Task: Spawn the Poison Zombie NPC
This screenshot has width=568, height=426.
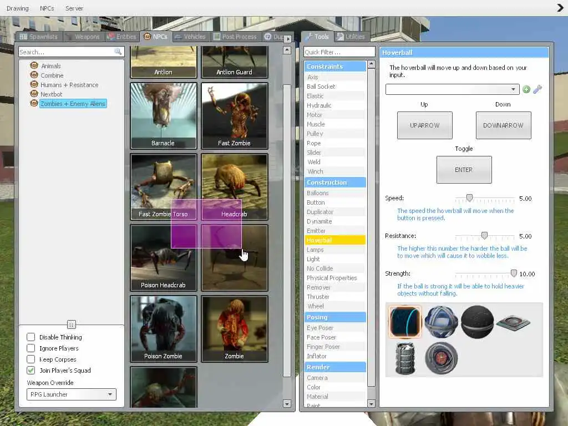Action: (x=164, y=328)
